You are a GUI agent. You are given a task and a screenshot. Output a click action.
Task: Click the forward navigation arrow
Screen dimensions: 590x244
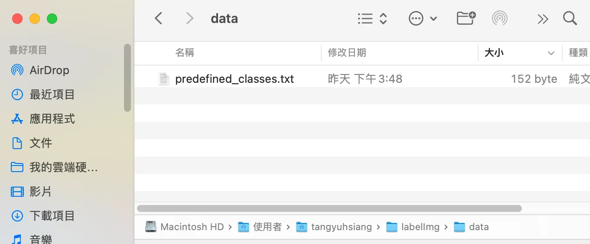coord(189,19)
